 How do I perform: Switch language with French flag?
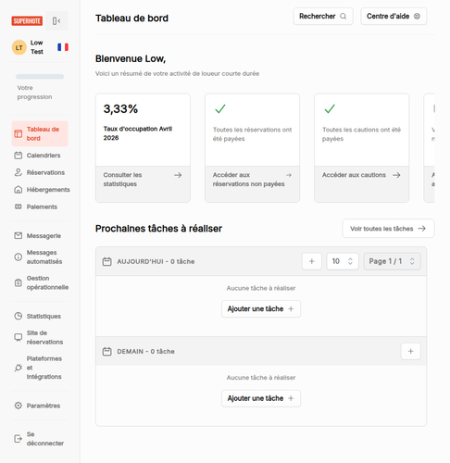63,47
